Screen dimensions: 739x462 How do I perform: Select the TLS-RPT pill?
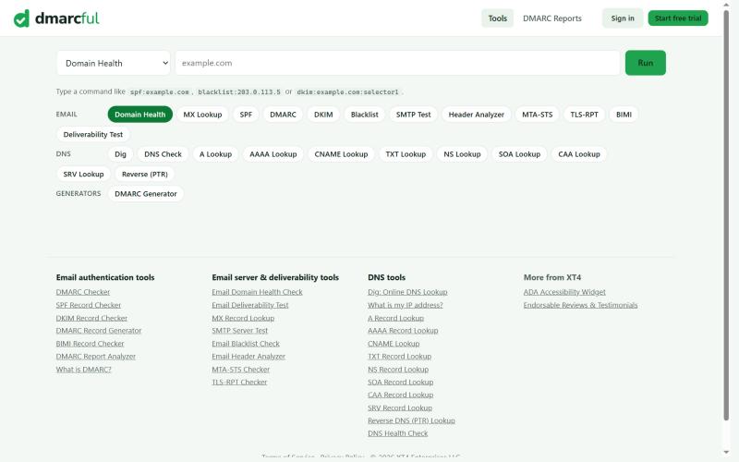pyautogui.click(x=584, y=114)
